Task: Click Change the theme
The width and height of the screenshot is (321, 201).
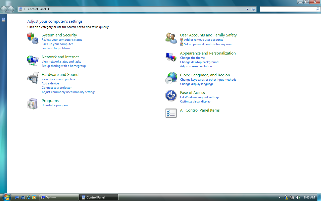Action: 192,58
